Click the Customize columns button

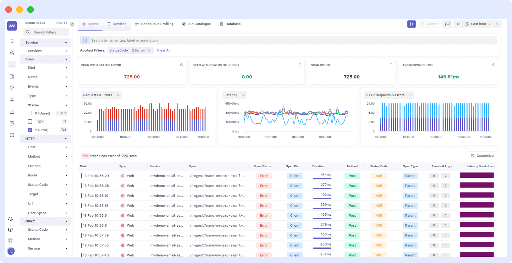482,156
